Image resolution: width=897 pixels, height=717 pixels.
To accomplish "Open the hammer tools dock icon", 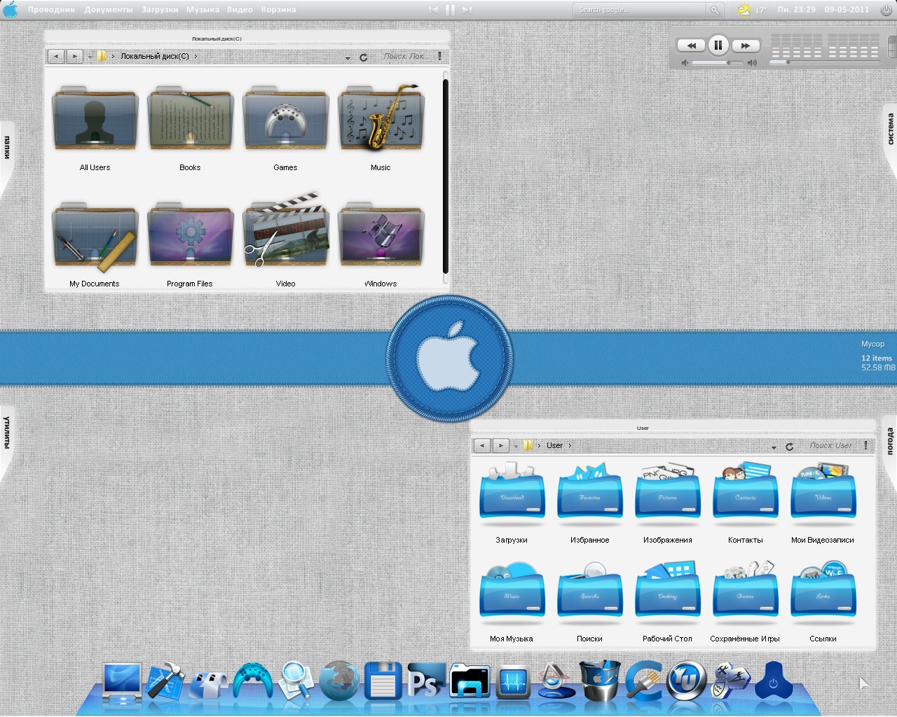I will pyautogui.click(x=165, y=681).
